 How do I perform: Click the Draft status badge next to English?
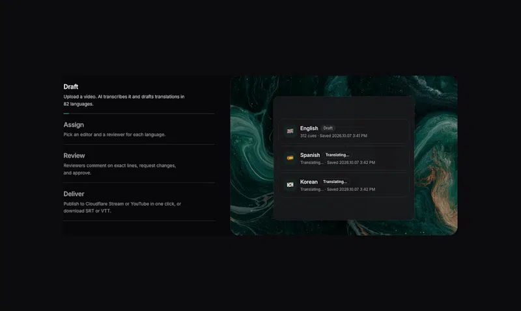pos(328,128)
